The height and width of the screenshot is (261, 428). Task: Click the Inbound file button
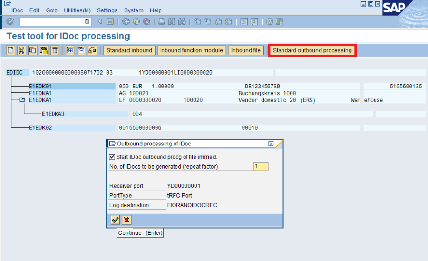[246, 50]
